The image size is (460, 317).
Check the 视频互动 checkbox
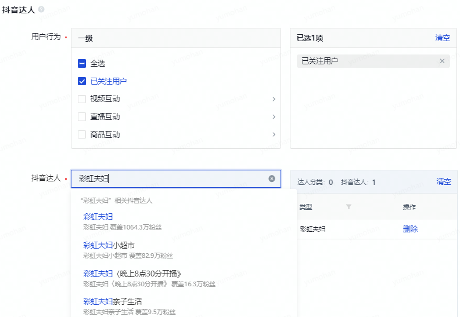click(82, 99)
